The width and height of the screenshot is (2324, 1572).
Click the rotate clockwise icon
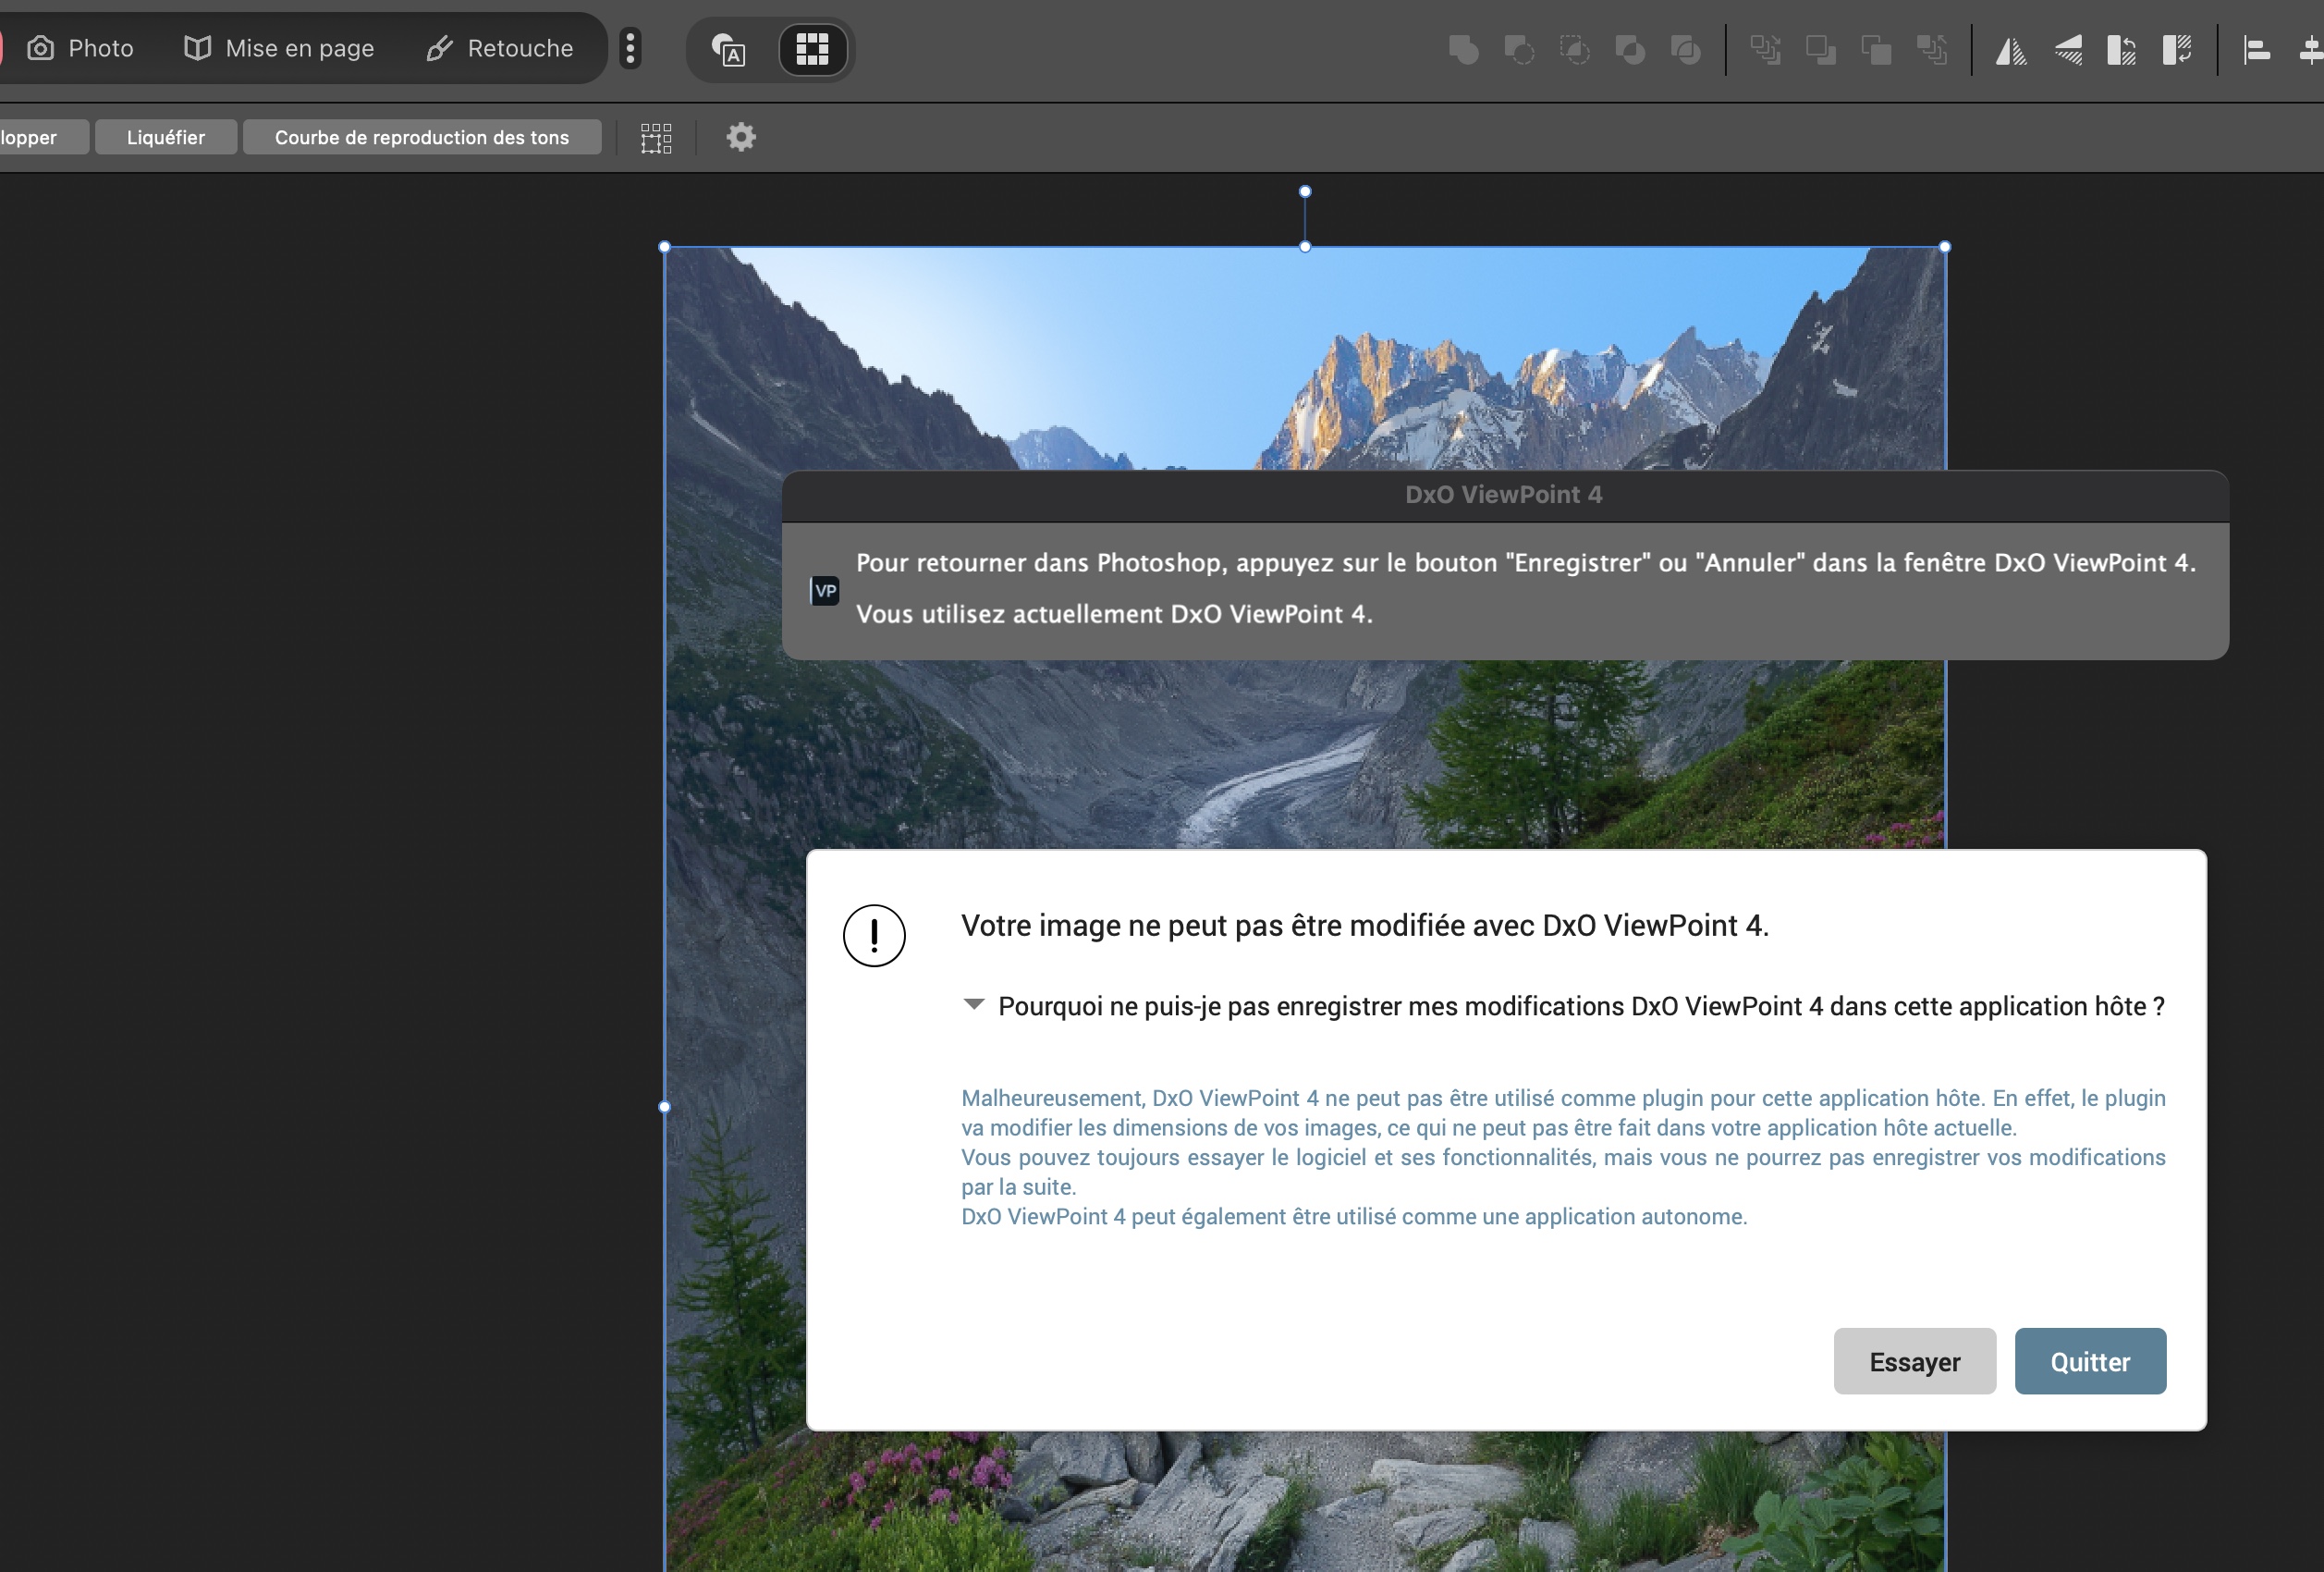click(x=2177, y=50)
